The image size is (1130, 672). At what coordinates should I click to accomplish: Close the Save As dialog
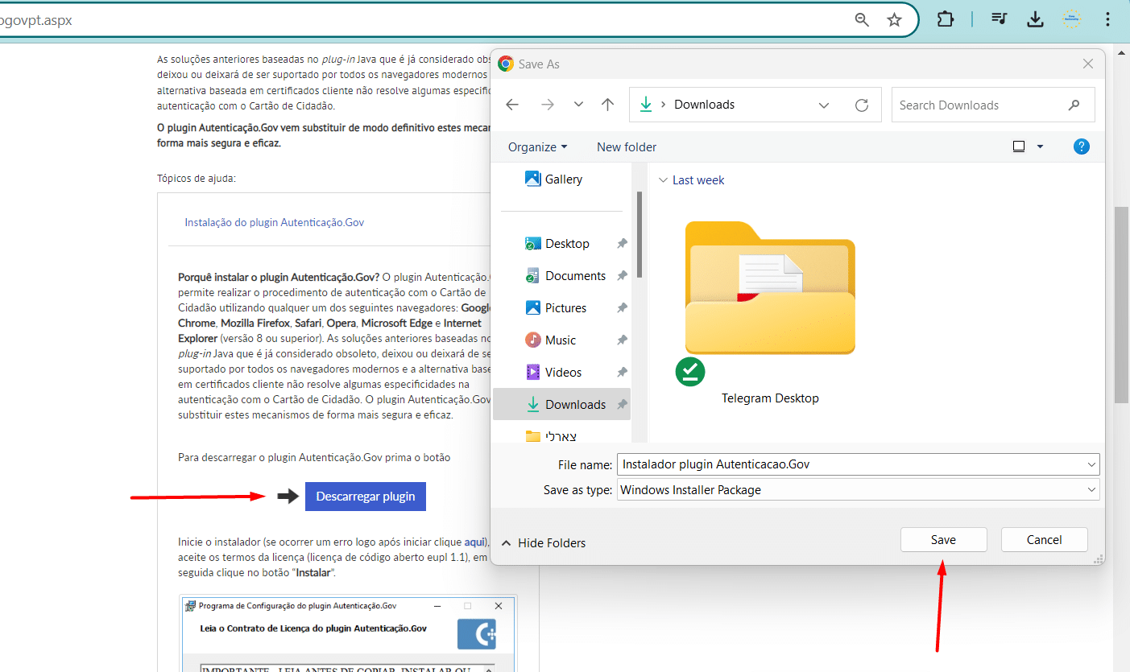pyautogui.click(x=1088, y=64)
